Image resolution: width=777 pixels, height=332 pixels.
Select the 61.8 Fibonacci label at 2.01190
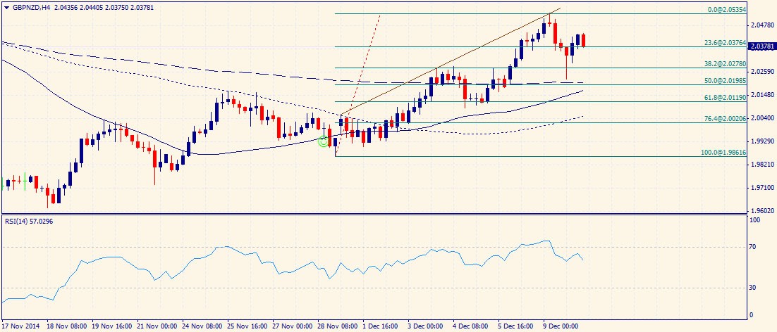pyautogui.click(x=725, y=98)
